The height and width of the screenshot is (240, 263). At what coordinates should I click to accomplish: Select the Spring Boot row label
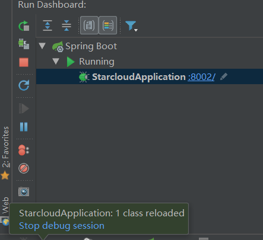(x=91, y=46)
